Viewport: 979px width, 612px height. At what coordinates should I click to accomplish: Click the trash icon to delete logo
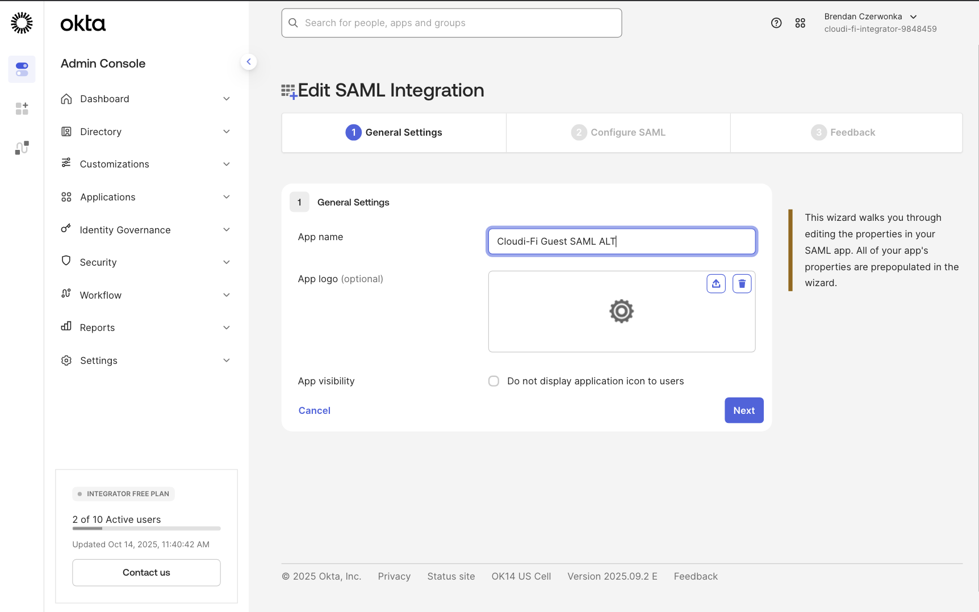(x=742, y=283)
